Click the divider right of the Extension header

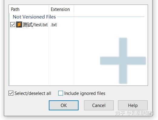(x=74, y=9)
